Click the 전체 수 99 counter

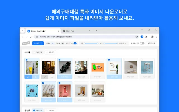click(x=60, y=43)
